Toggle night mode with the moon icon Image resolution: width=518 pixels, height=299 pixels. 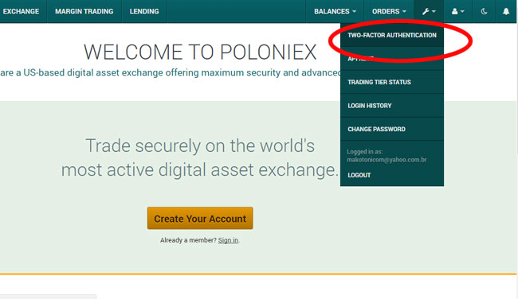coord(484,12)
